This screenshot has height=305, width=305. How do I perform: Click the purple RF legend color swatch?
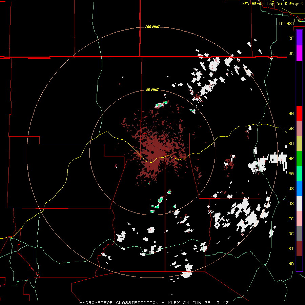pos(299,38)
